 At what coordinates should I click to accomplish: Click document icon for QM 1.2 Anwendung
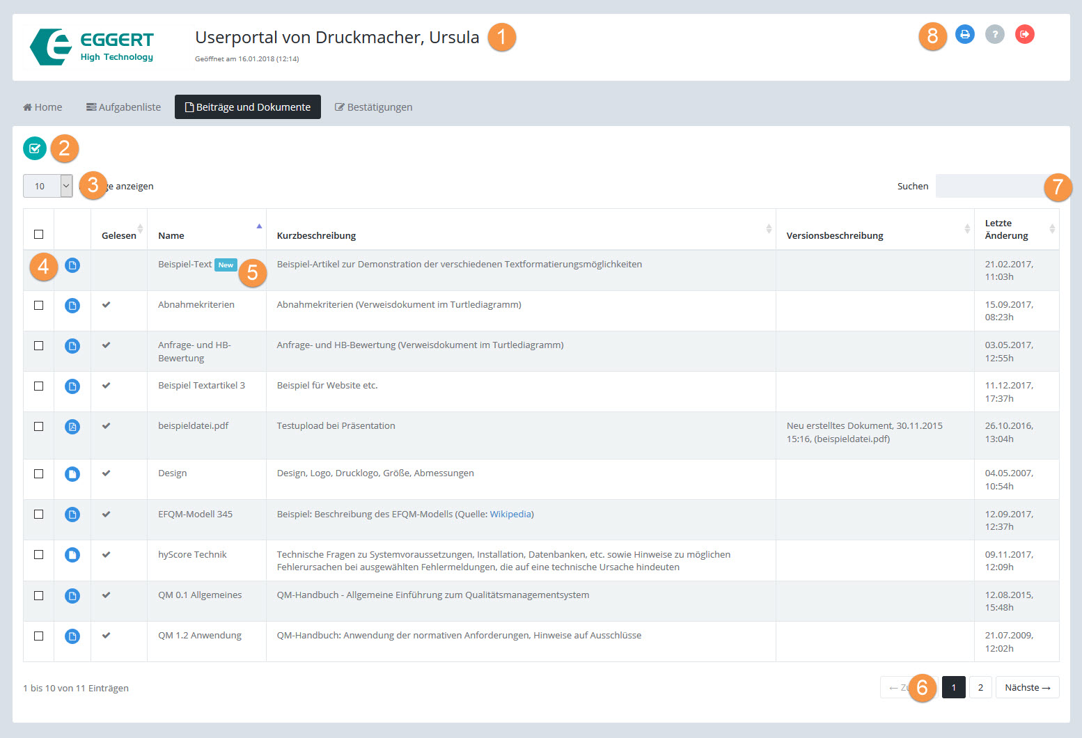pyautogui.click(x=72, y=636)
